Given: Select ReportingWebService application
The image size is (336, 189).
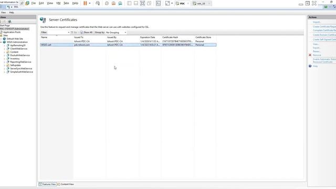Looking at the screenshot, I should coord(20,62).
